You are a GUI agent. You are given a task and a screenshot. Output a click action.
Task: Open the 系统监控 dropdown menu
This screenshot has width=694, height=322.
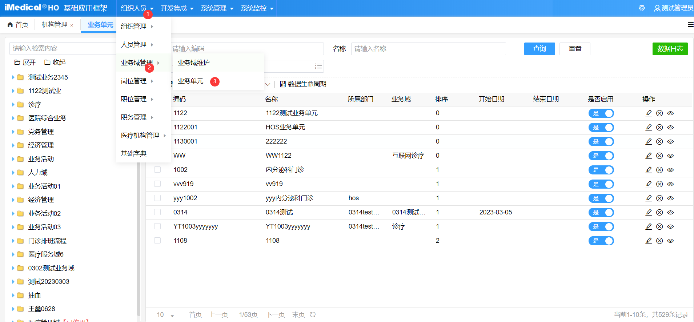coord(257,8)
